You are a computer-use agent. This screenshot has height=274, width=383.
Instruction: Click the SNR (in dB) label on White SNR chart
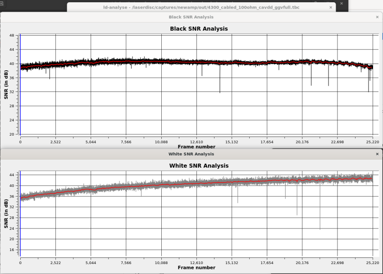point(6,213)
